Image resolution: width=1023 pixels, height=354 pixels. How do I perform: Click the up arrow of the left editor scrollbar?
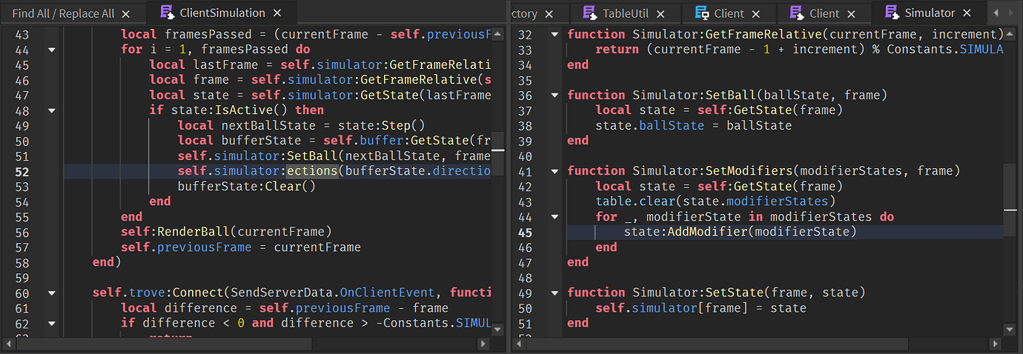pyautogui.click(x=498, y=33)
